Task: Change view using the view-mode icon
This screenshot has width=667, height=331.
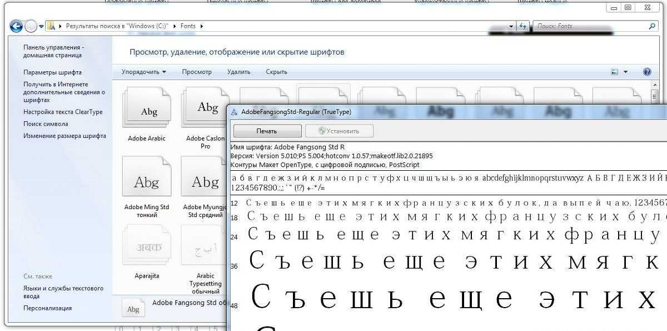Action: (x=615, y=72)
